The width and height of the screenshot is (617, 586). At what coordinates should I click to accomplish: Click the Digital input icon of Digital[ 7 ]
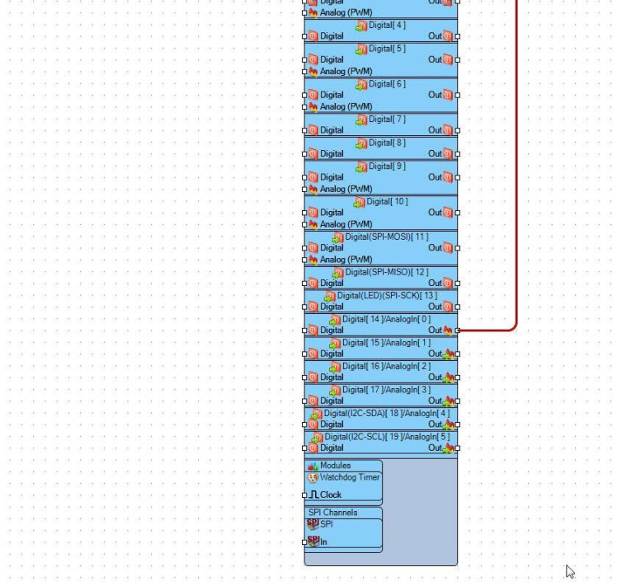[x=313, y=130]
